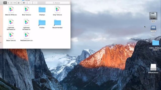Click the WebSafeColors.icc file name
This screenshot has width=161, height=90.
click(26, 40)
